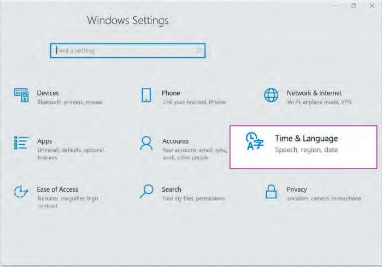Open the Privacy padlock icon
The width and height of the screenshot is (382, 267).
tap(271, 192)
